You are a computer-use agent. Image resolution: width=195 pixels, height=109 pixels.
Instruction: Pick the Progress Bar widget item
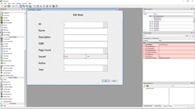point(7,92)
